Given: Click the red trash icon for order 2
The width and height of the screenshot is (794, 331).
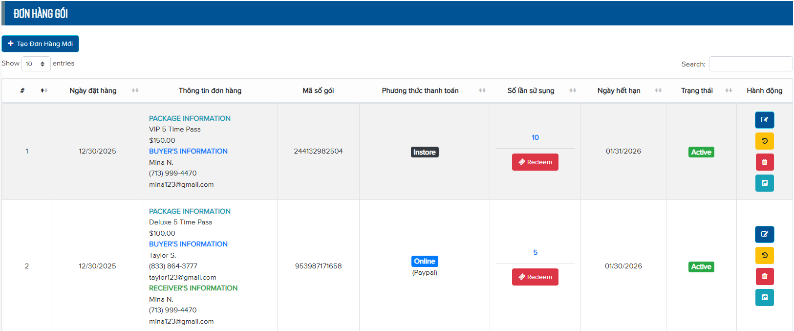Looking at the screenshot, I should [764, 276].
